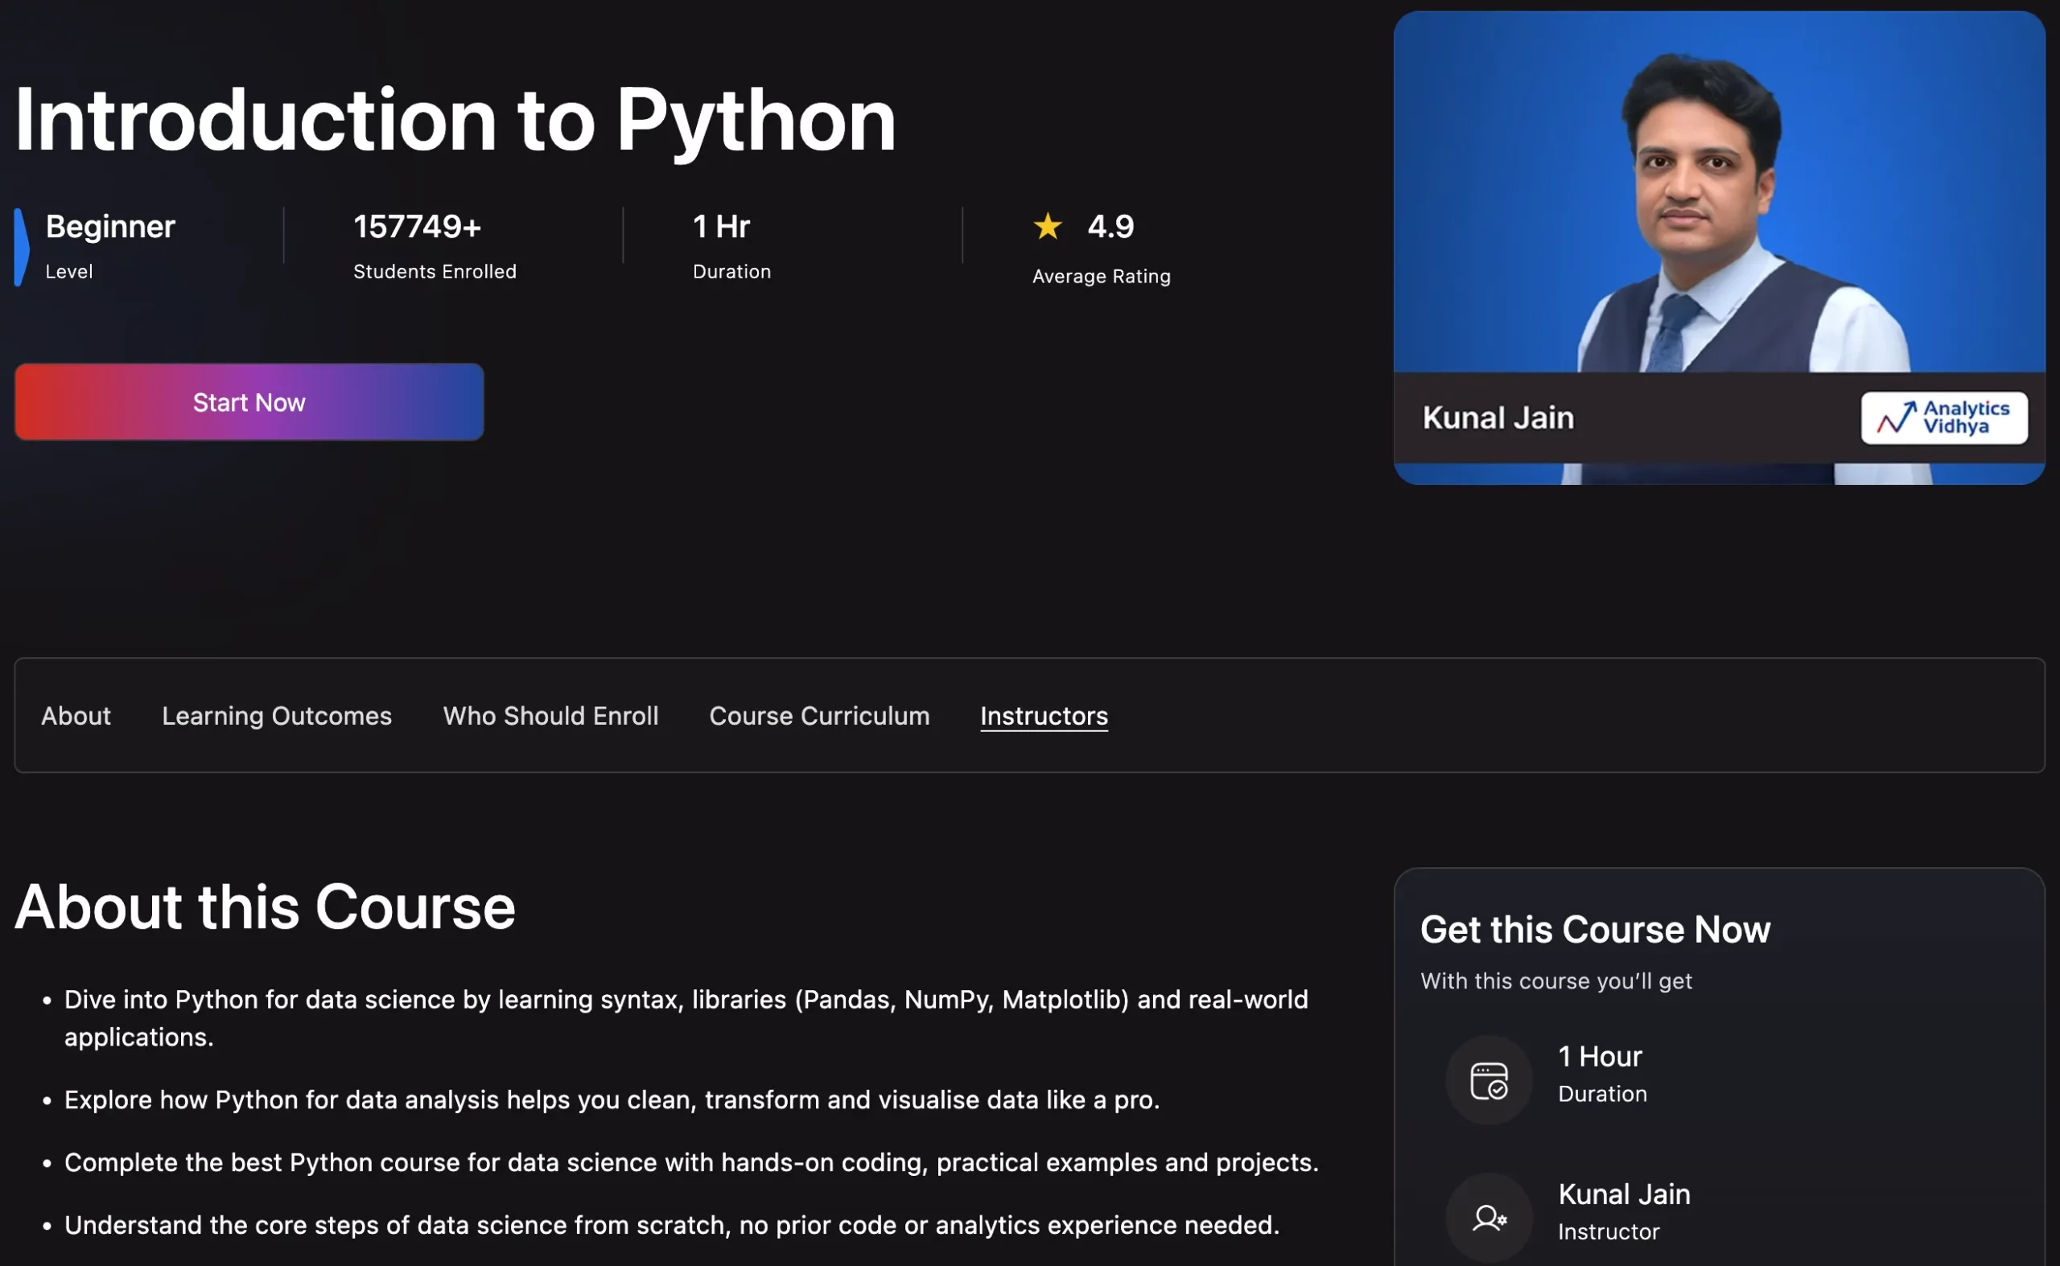Open the Instructors section
Screen dimensions: 2060x1266
(1044, 716)
